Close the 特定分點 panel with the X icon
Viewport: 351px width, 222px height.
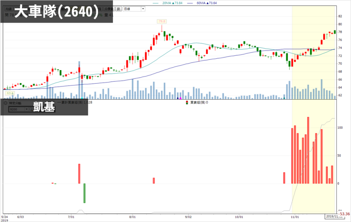click(6, 103)
